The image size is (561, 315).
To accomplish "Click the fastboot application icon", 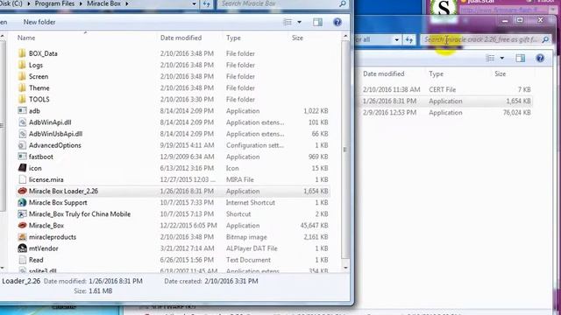I will pos(22,157).
